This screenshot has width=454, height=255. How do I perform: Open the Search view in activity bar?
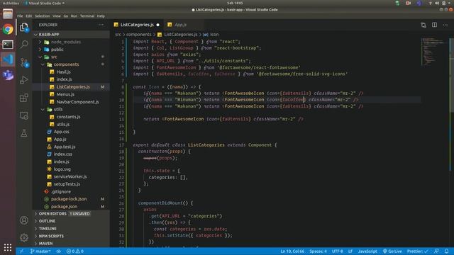click(x=24, y=44)
